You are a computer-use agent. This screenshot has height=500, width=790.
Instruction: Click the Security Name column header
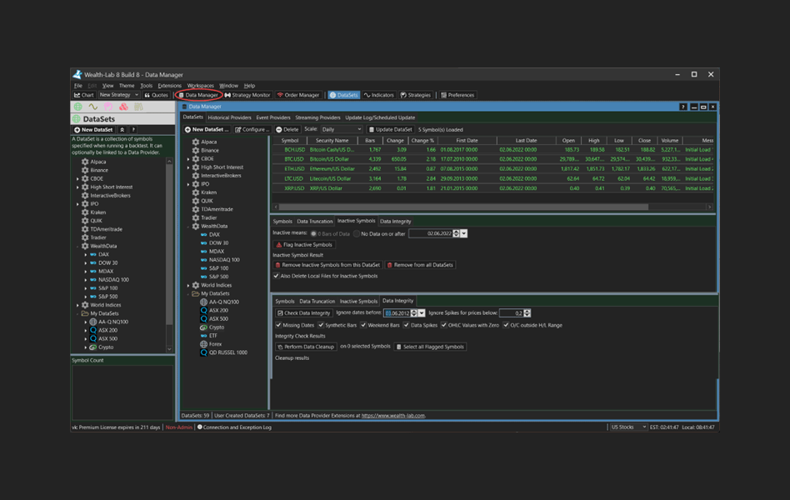pos(332,141)
